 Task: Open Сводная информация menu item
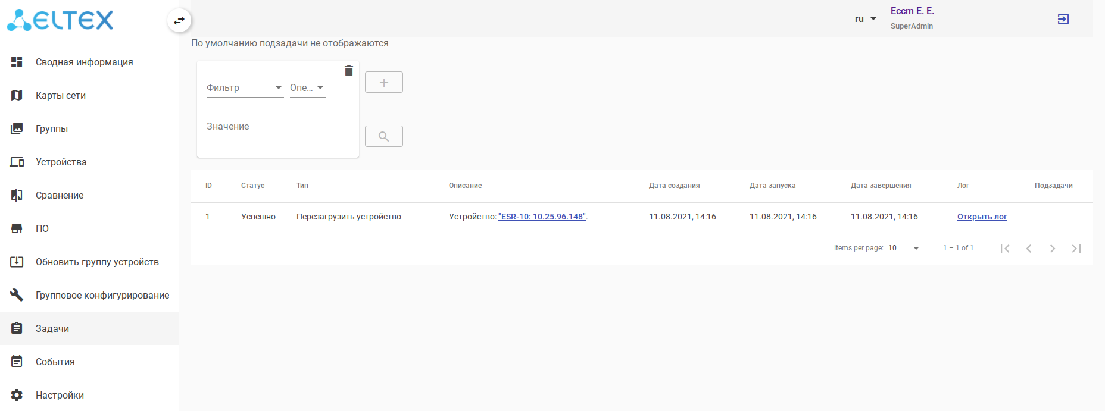point(84,62)
